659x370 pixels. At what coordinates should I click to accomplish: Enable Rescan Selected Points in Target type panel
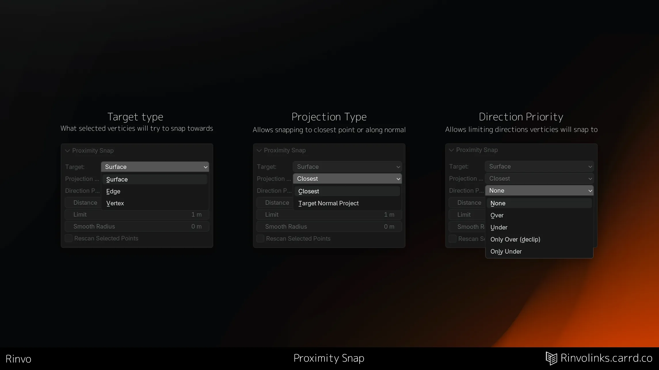click(68, 238)
